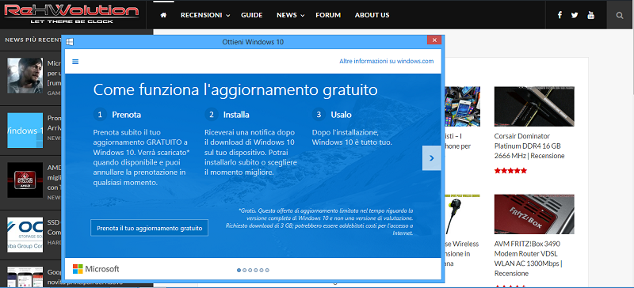
Task: Visit the Facebook page icon
Action: pyautogui.click(x=560, y=15)
